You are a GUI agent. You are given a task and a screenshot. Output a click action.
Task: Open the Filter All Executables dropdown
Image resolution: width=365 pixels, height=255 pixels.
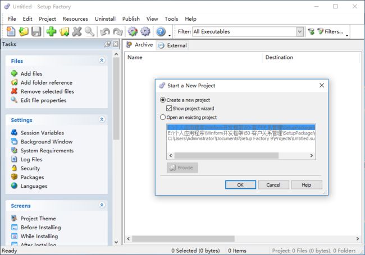(300, 31)
